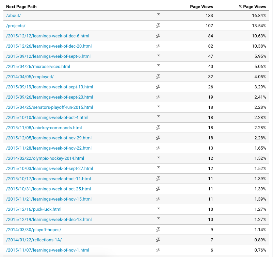273x257 pixels.
Task: Click the external-link icon beside /projects/
Action: click(x=158, y=25)
